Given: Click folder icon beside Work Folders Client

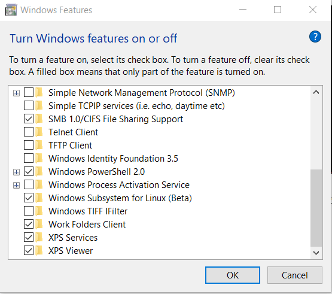Looking at the screenshot, I should (39, 225).
